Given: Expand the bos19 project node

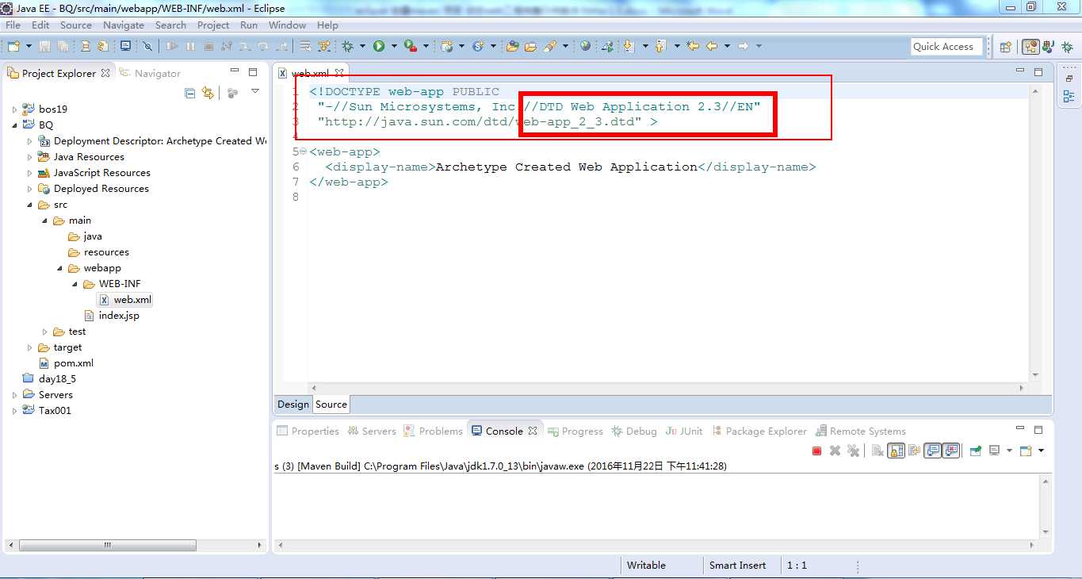Looking at the screenshot, I should pos(14,109).
